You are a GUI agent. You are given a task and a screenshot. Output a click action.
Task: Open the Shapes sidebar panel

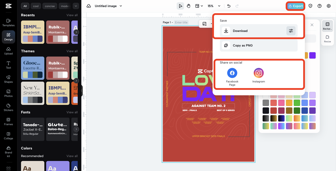[x=8, y=79]
